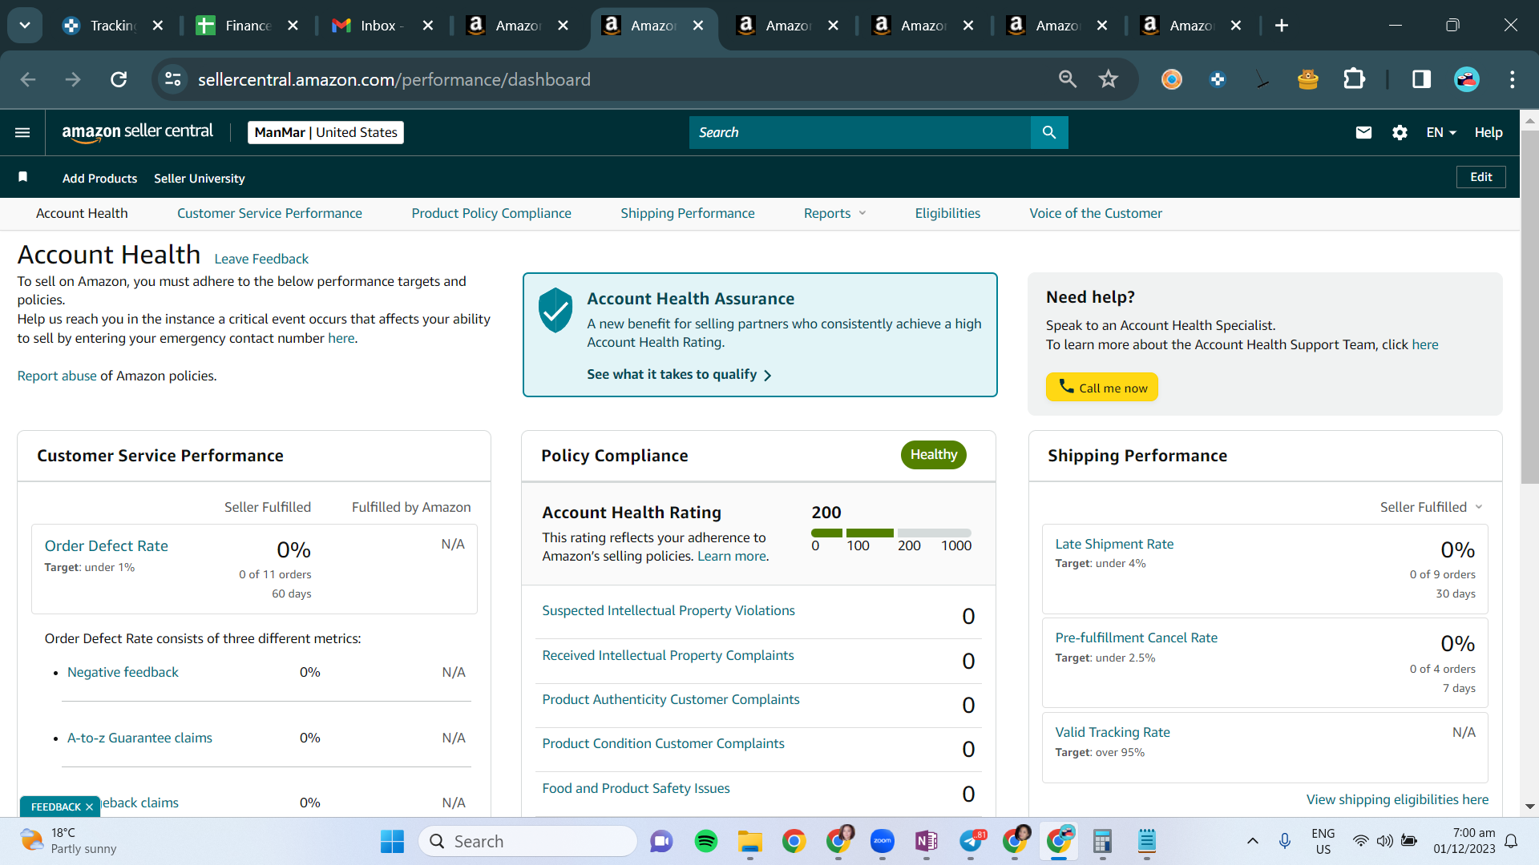
Task: Switch to the Inbox Gmail browser tab
Action: [x=382, y=26]
